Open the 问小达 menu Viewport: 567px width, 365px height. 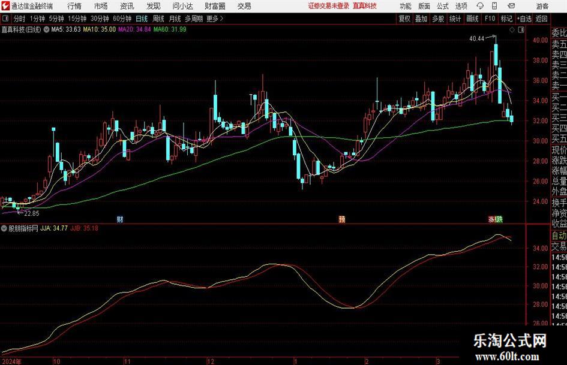point(182,6)
